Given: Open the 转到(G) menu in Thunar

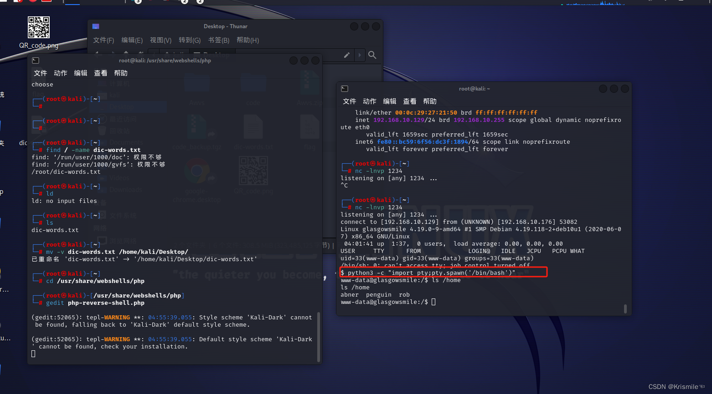Looking at the screenshot, I should (190, 40).
